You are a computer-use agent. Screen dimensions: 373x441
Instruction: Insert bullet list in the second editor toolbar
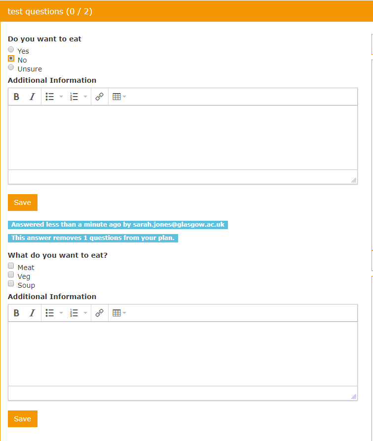coord(50,313)
